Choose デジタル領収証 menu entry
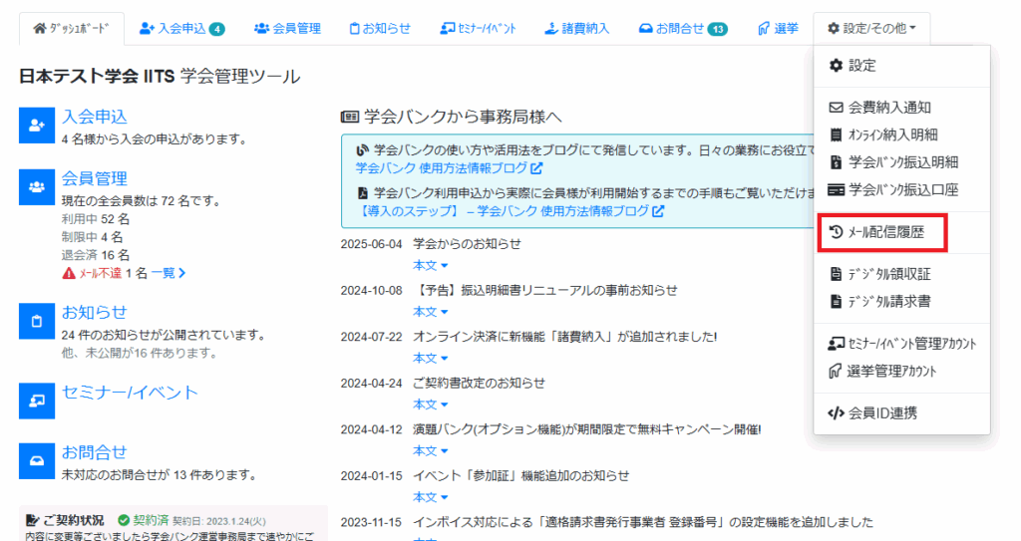The height and width of the screenshot is (541, 1021). coord(880,274)
